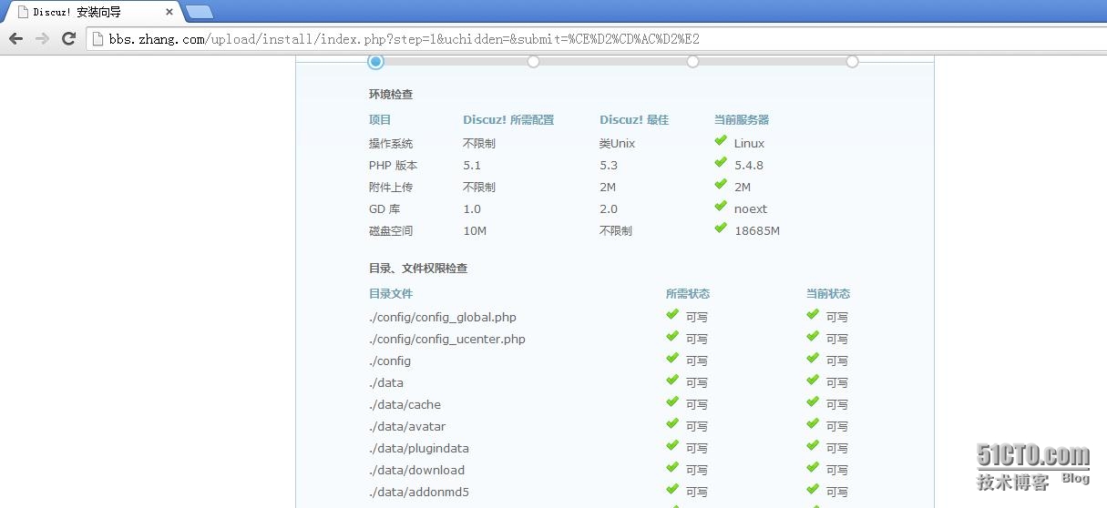Click required-state check for ./data/addonmd5
This screenshot has width=1107, height=508.
pos(672,490)
